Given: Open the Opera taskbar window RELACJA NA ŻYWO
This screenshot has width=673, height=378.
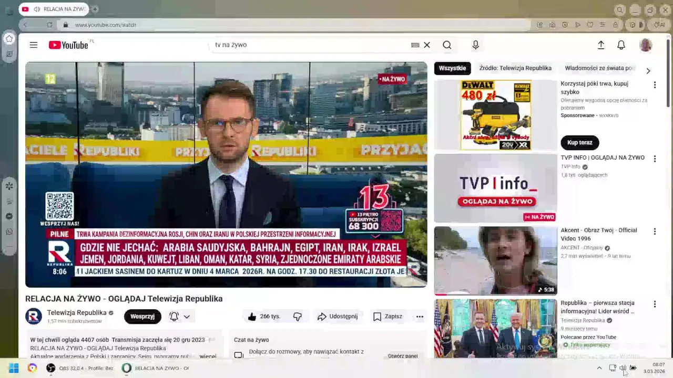Looking at the screenshot, I should pyautogui.click(x=156, y=368).
